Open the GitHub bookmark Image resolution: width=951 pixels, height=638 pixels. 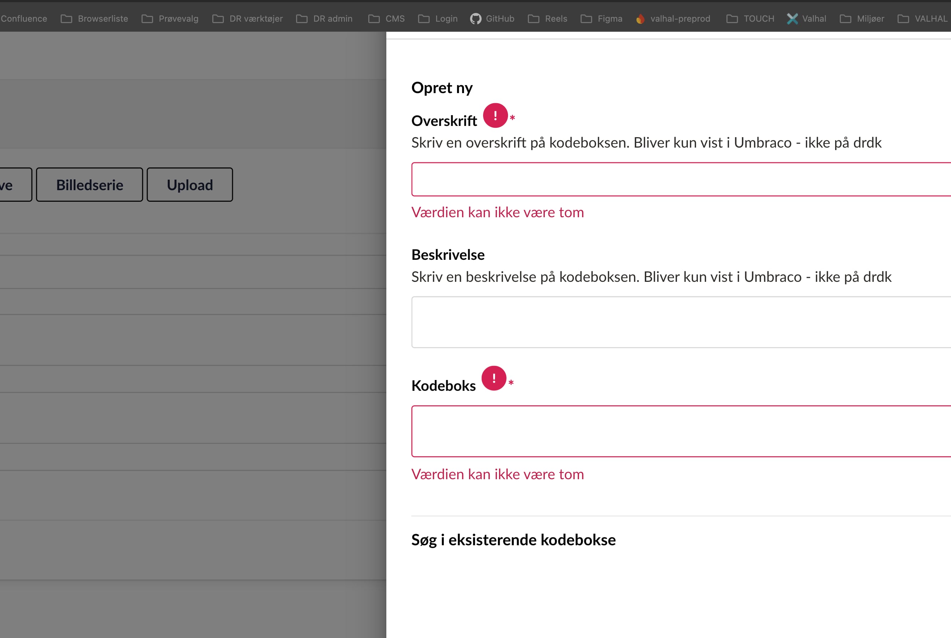[x=492, y=19]
